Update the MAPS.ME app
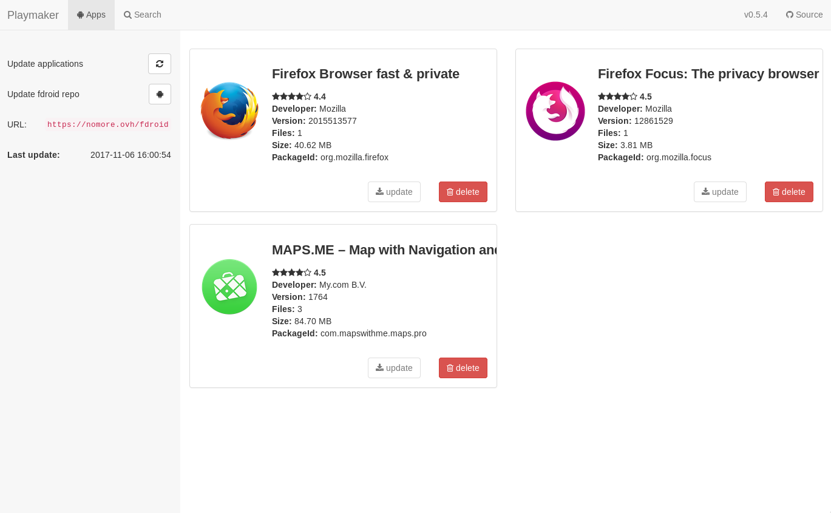 click(x=394, y=368)
